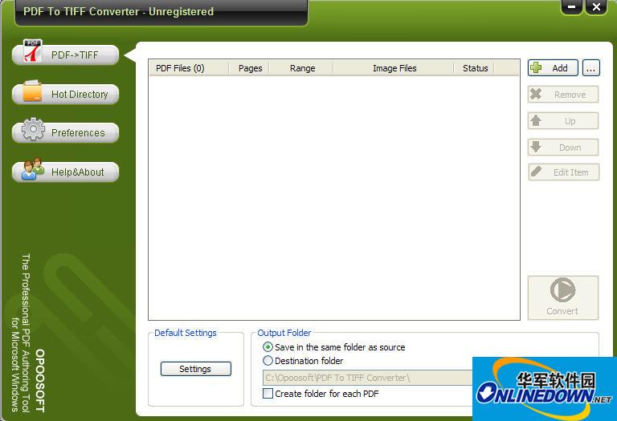Open the '...' browse button next to Add
Viewport: 617px width, 421px height.
click(x=591, y=68)
